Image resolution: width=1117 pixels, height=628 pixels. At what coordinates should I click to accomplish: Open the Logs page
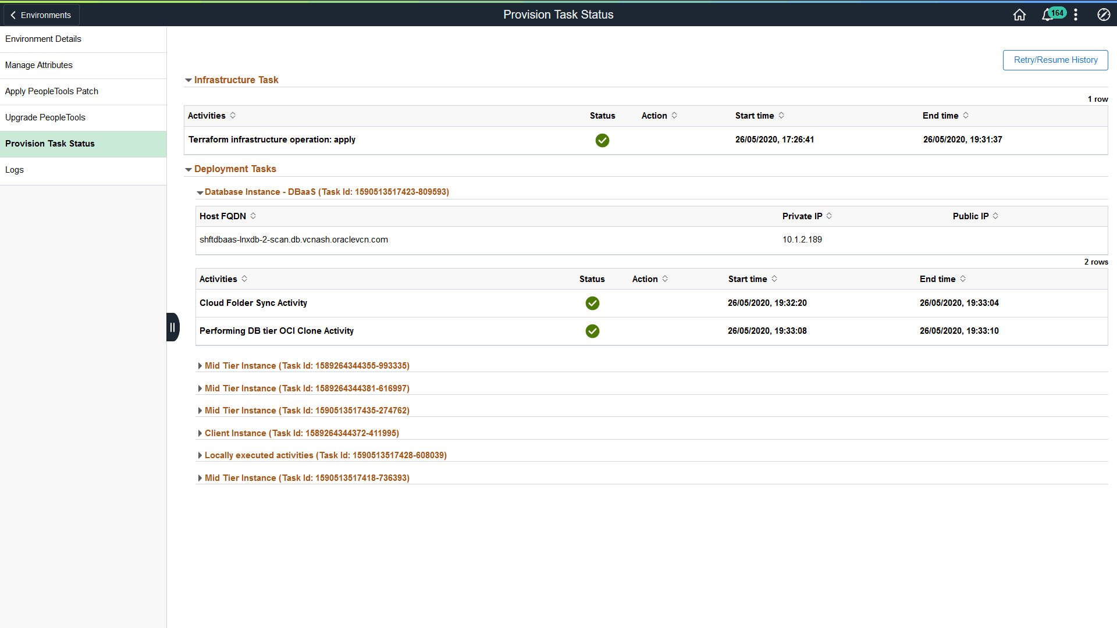point(15,169)
